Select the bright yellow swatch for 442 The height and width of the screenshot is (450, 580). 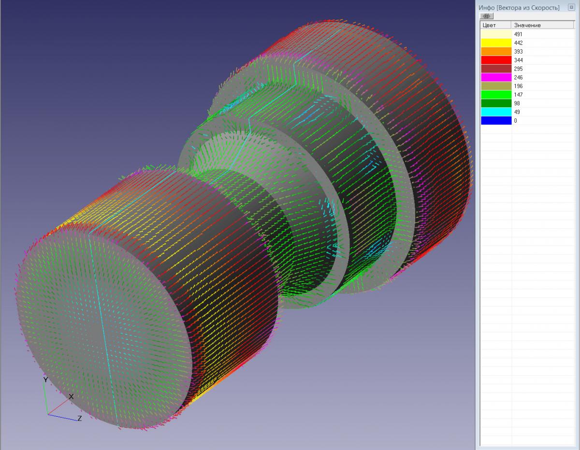tap(496, 43)
